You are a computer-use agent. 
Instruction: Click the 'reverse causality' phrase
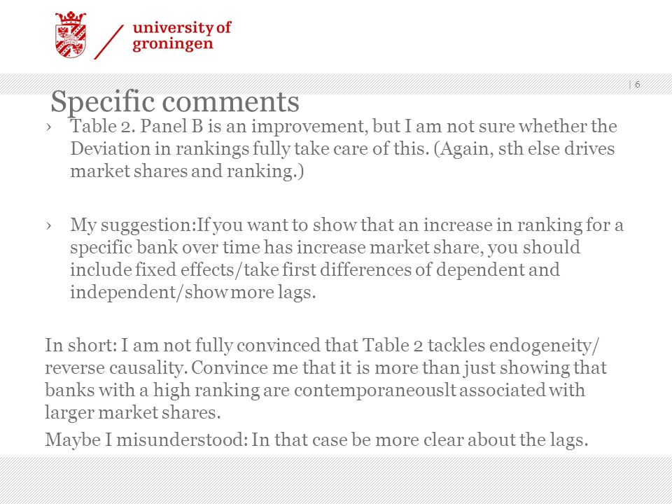[115, 367]
